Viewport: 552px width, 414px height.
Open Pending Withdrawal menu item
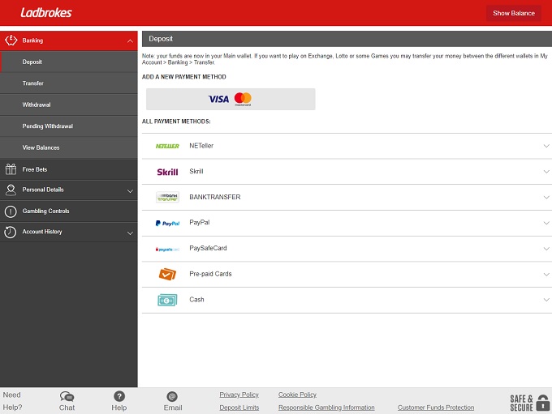69,126
